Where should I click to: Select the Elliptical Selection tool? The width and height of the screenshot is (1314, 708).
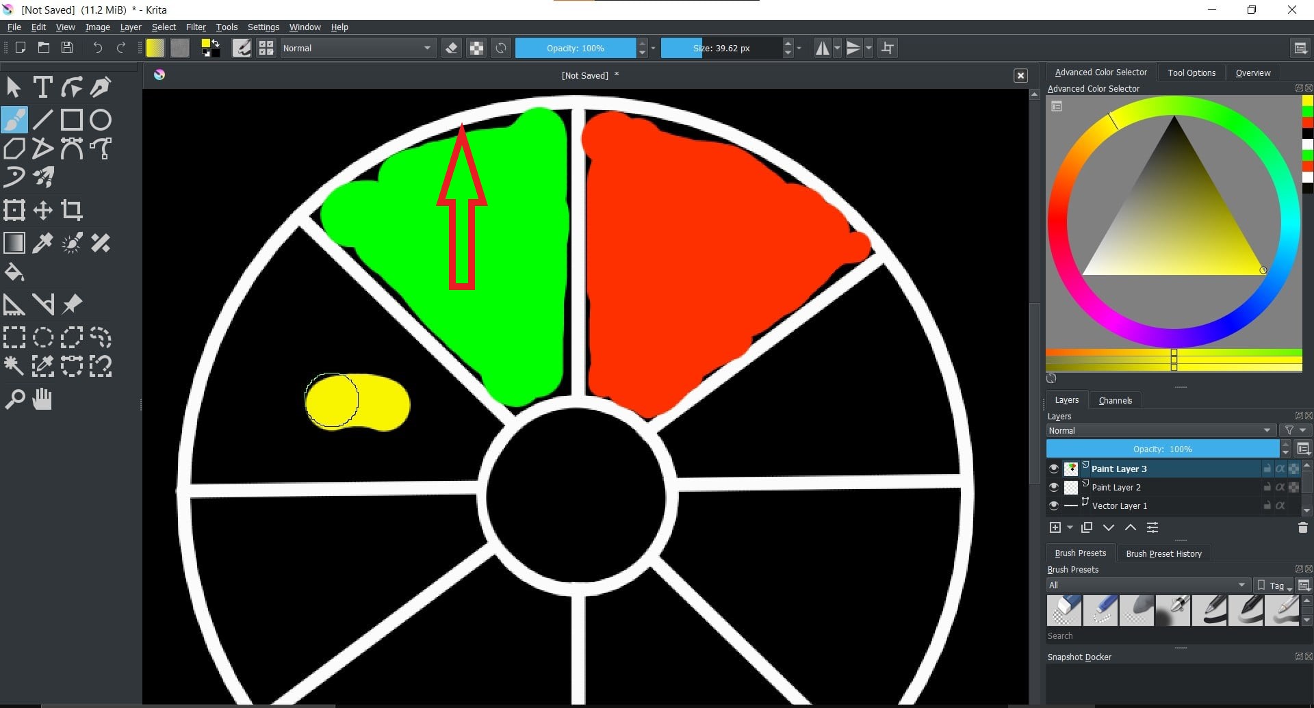tap(42, 337)
